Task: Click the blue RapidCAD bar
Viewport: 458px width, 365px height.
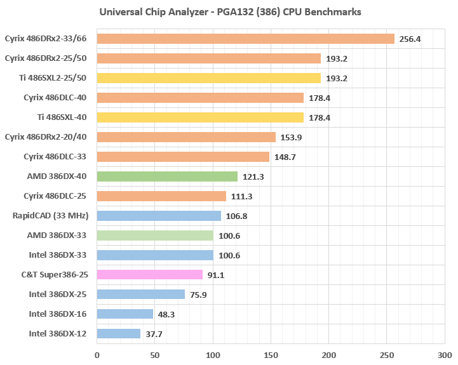Action: (159, 216)
